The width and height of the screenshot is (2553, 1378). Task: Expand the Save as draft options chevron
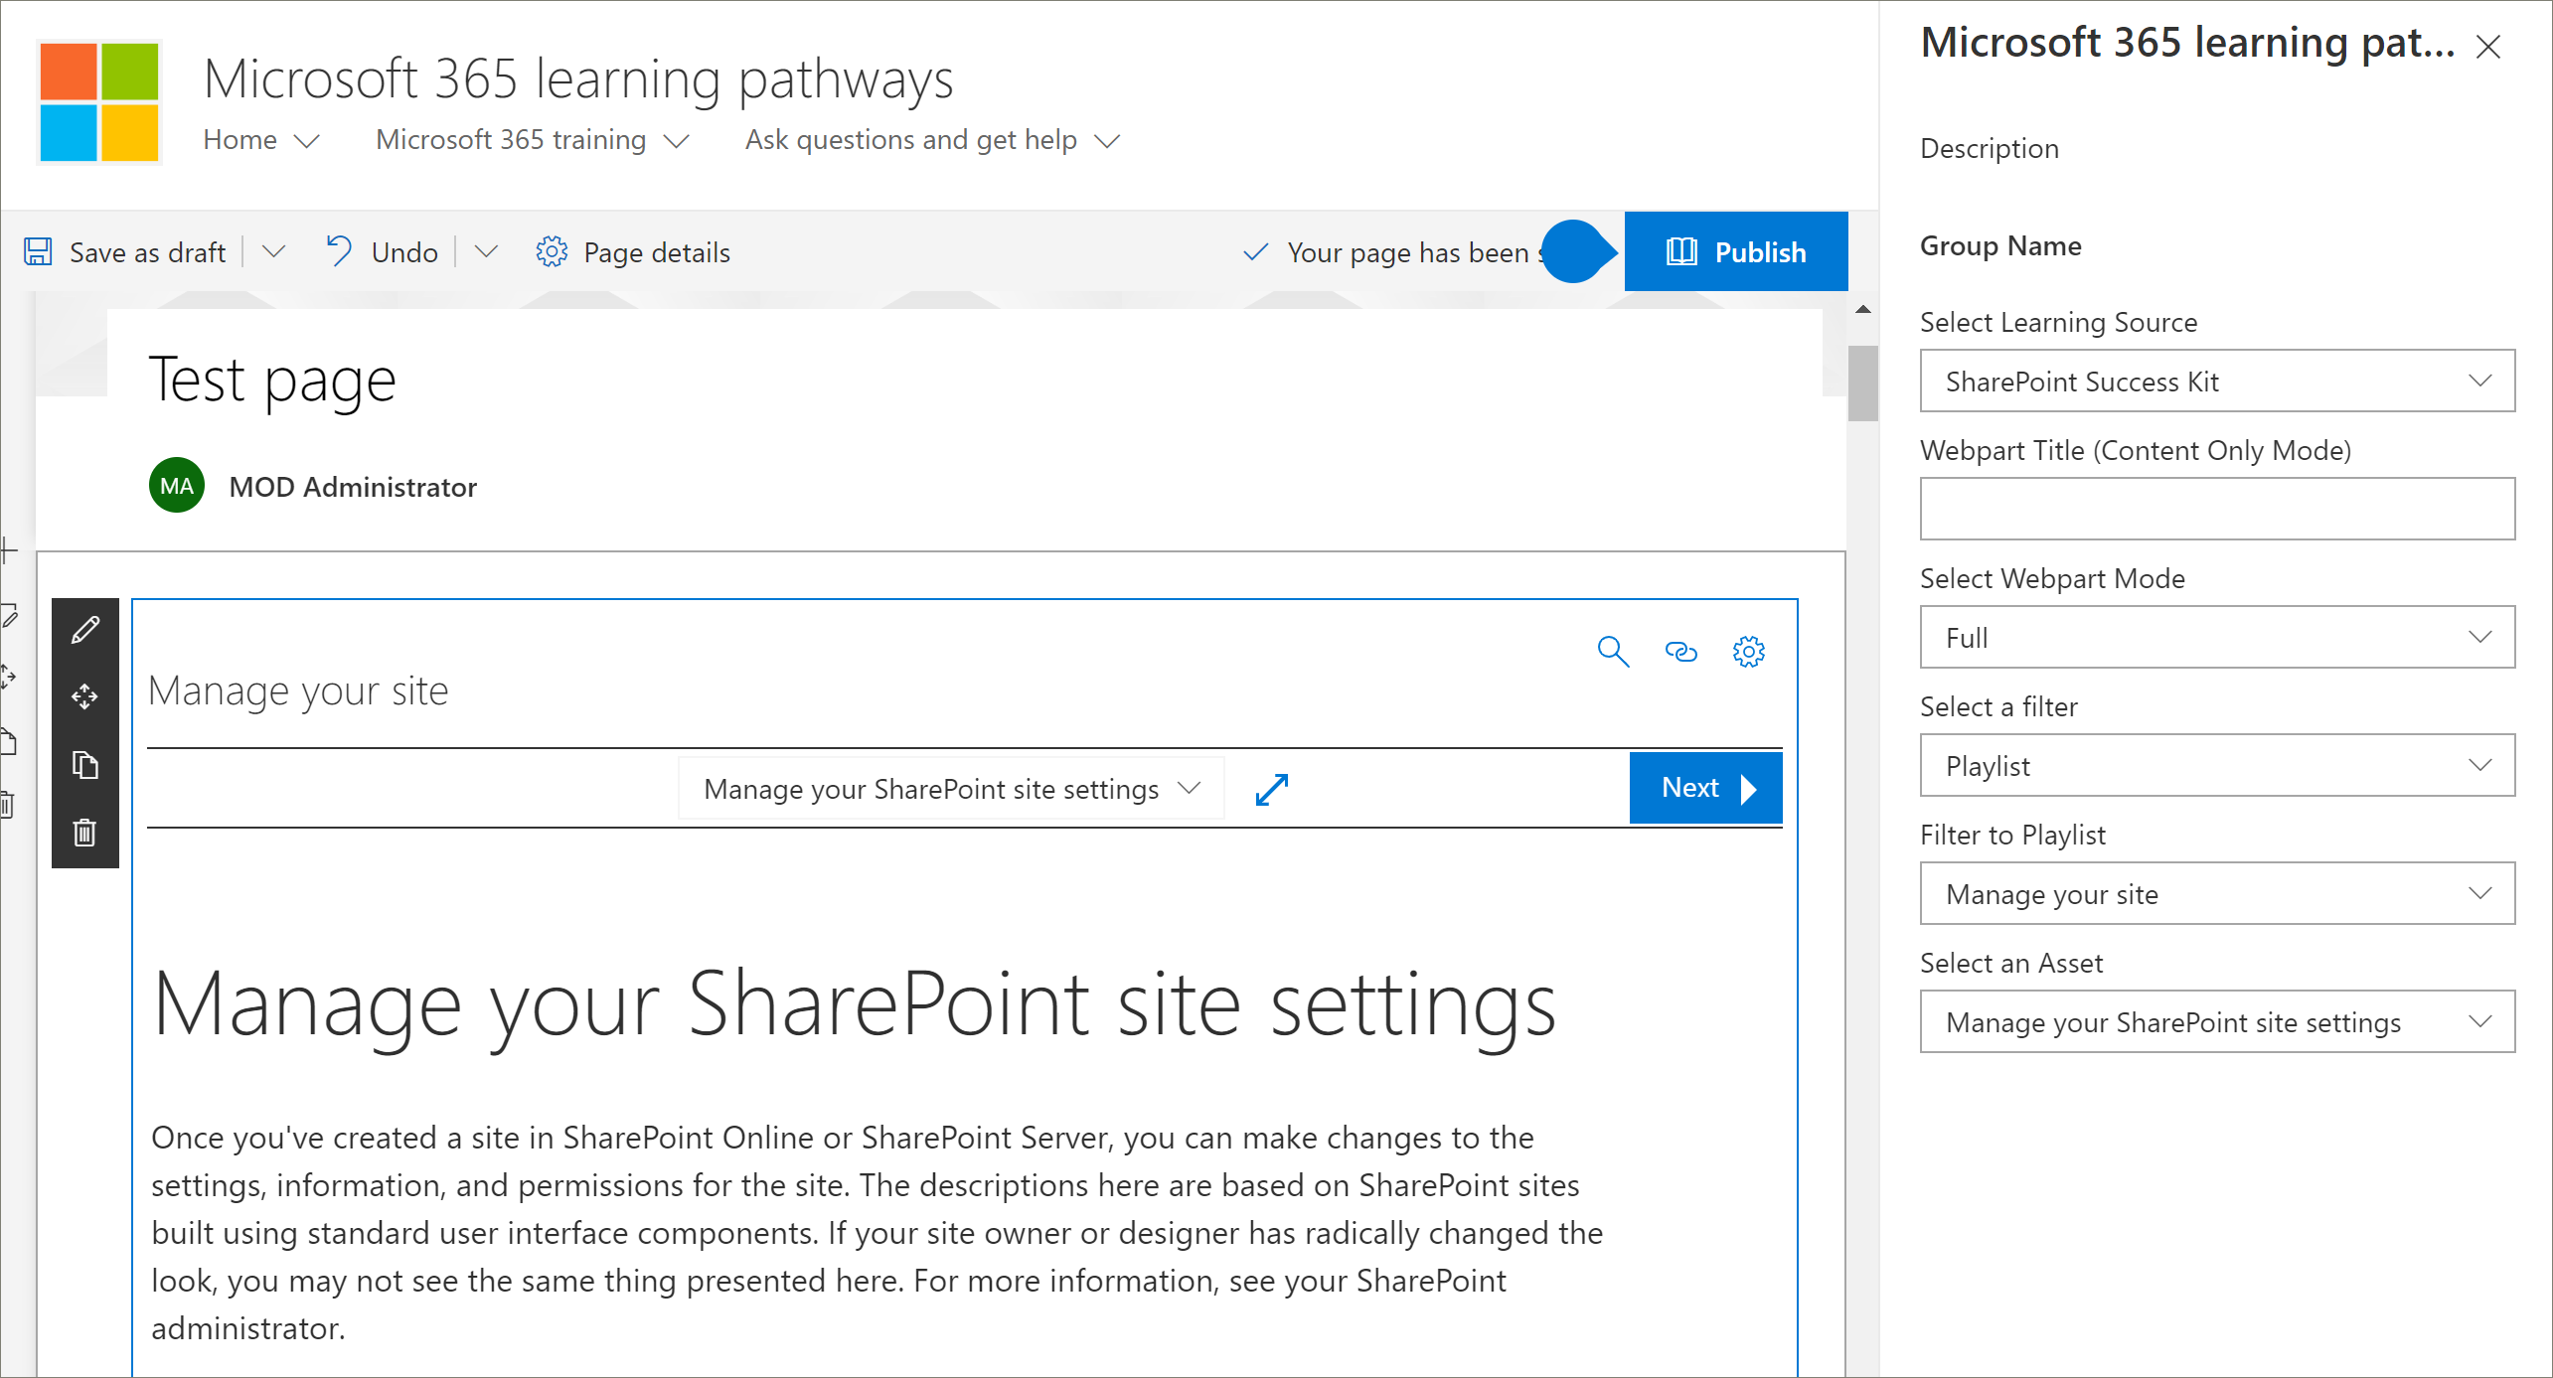coord(274,252)
